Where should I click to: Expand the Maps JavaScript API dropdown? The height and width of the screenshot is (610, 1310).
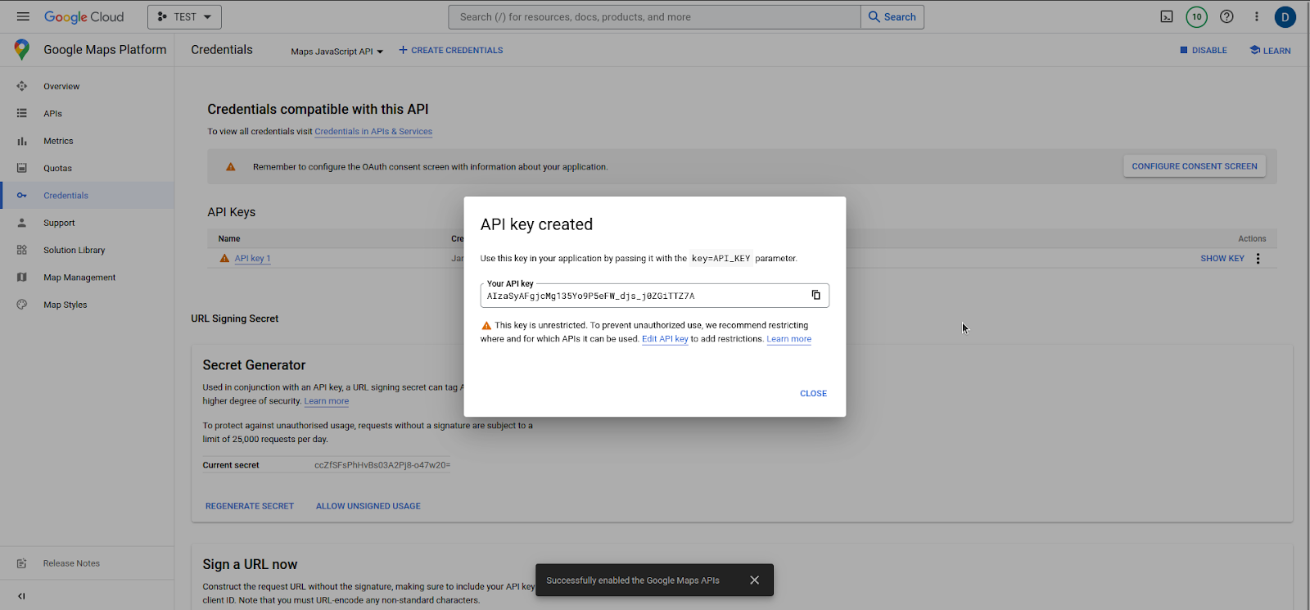[x=337, y=51]
